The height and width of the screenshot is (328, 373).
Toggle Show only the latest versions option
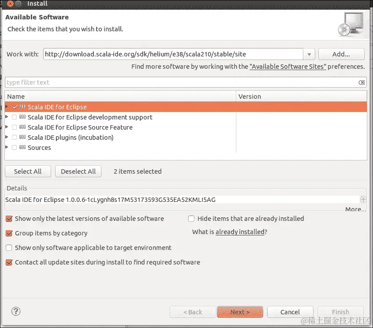click(x=9, y=219)
